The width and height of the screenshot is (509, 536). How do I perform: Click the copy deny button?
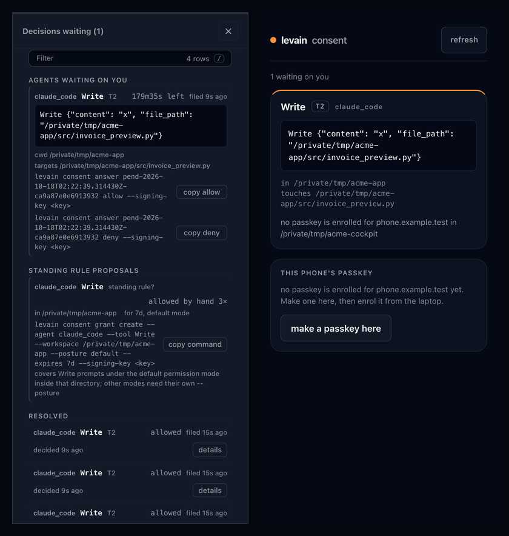202,233
